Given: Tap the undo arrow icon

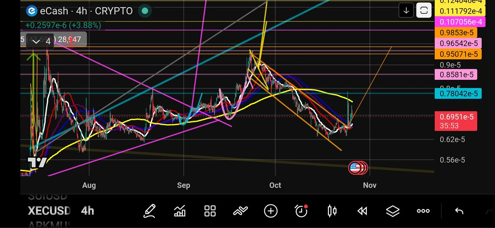Looking at the screenshot, I should (x=459, y=211).
